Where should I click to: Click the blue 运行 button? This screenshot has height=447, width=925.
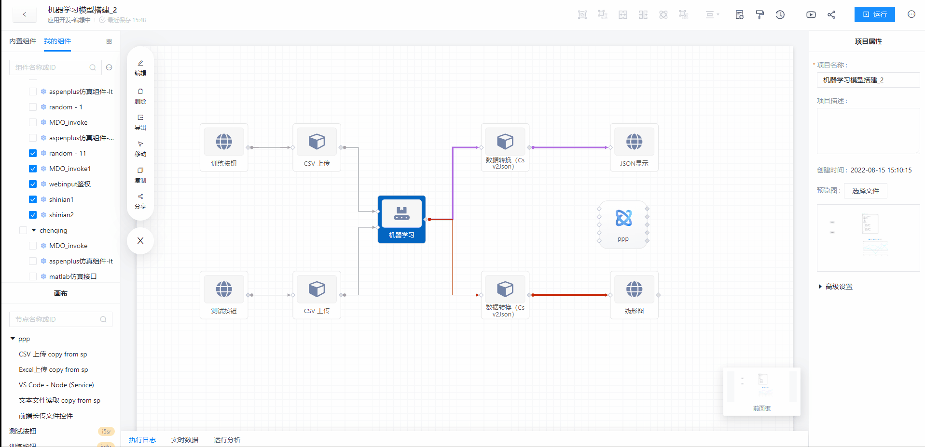[x=874, y=14]
